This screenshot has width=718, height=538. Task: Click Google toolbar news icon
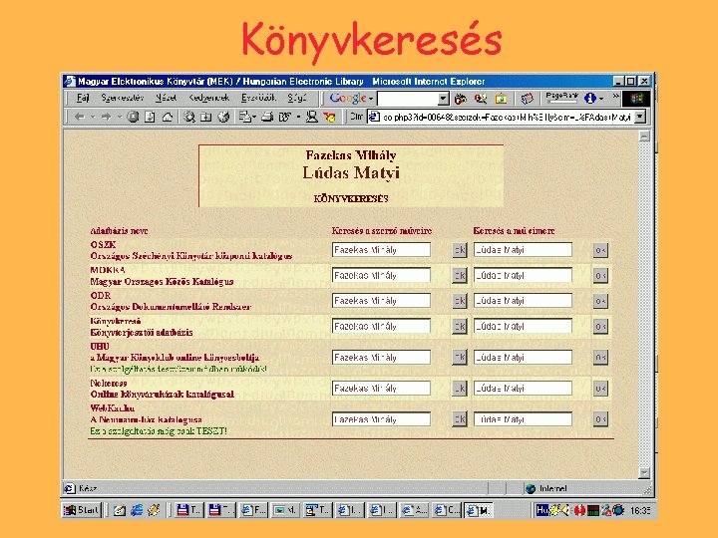[528, 99]
